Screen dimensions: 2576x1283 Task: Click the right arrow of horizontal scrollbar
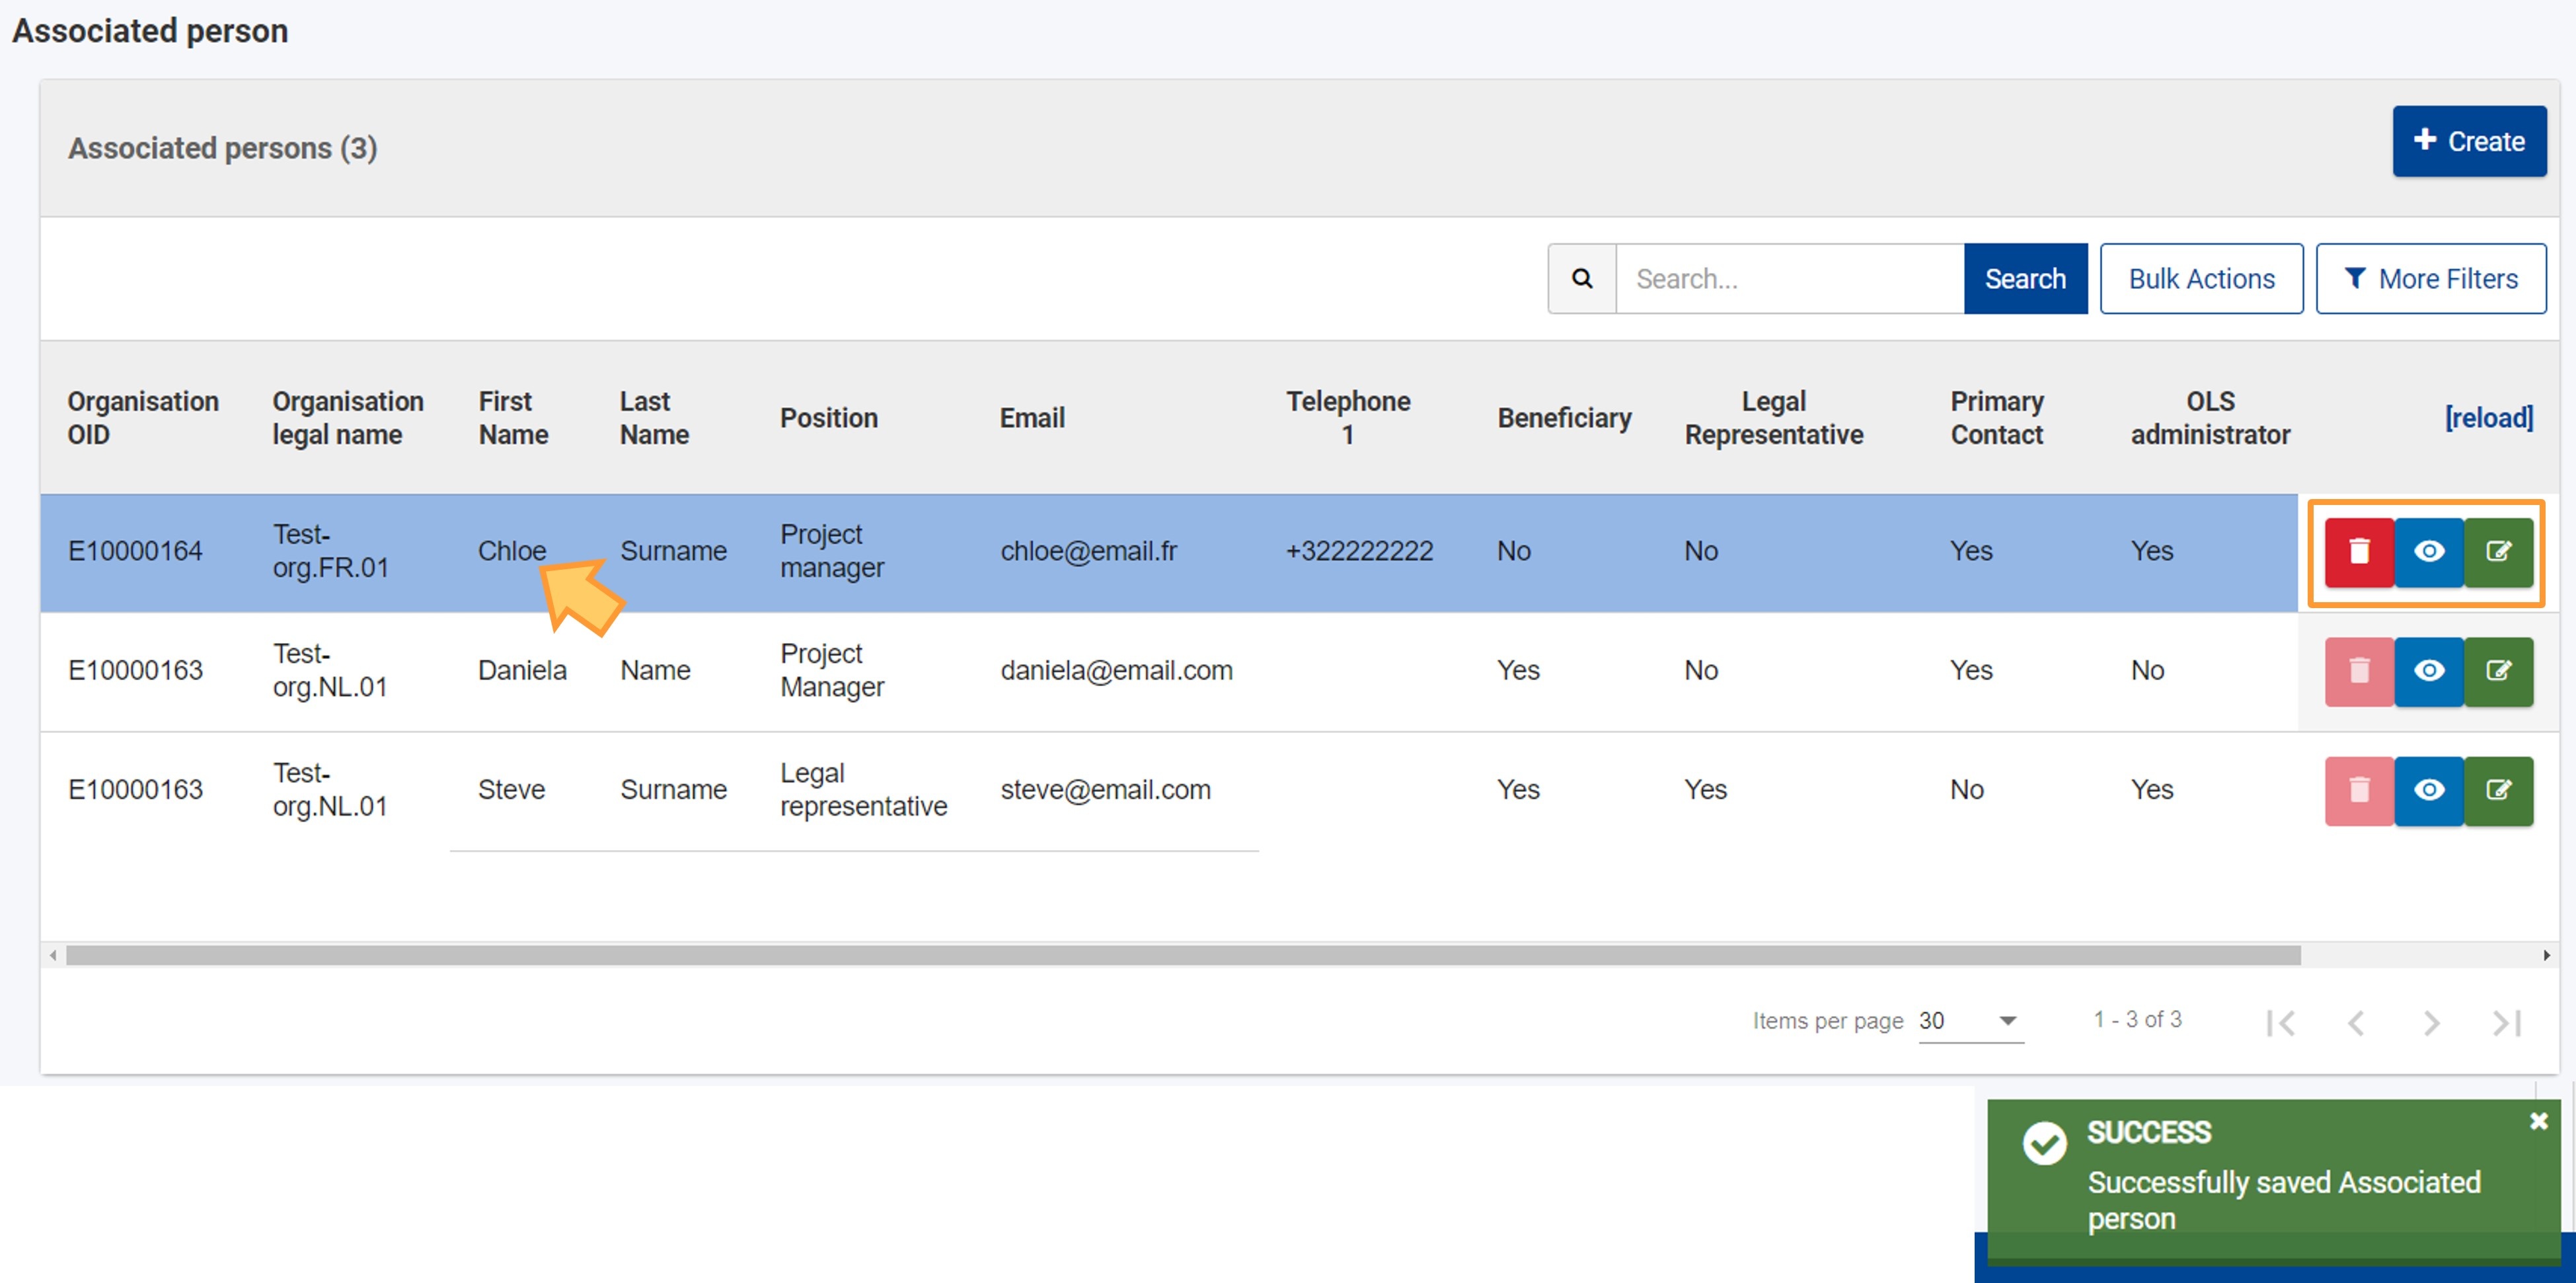(2546, 955)
